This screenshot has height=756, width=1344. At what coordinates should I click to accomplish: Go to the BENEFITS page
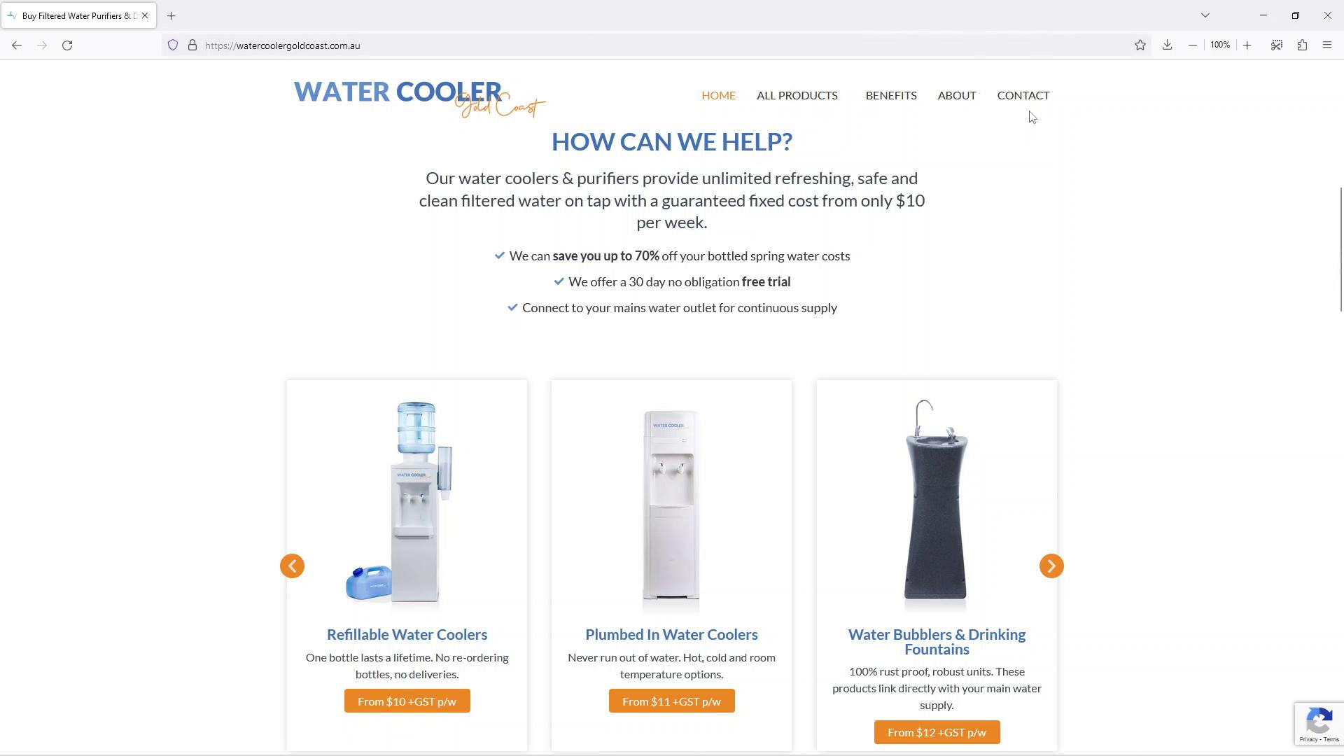click(891, 95)
